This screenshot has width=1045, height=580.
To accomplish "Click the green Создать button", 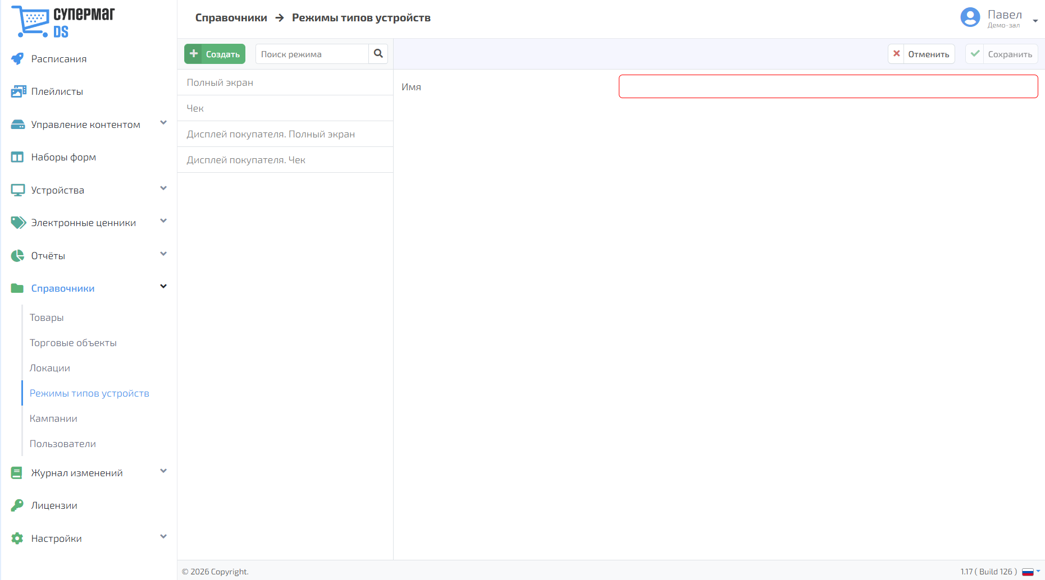I will [215, 54].
